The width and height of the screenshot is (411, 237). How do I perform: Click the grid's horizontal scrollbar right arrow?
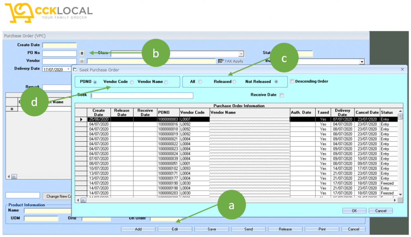pos(395,200)
